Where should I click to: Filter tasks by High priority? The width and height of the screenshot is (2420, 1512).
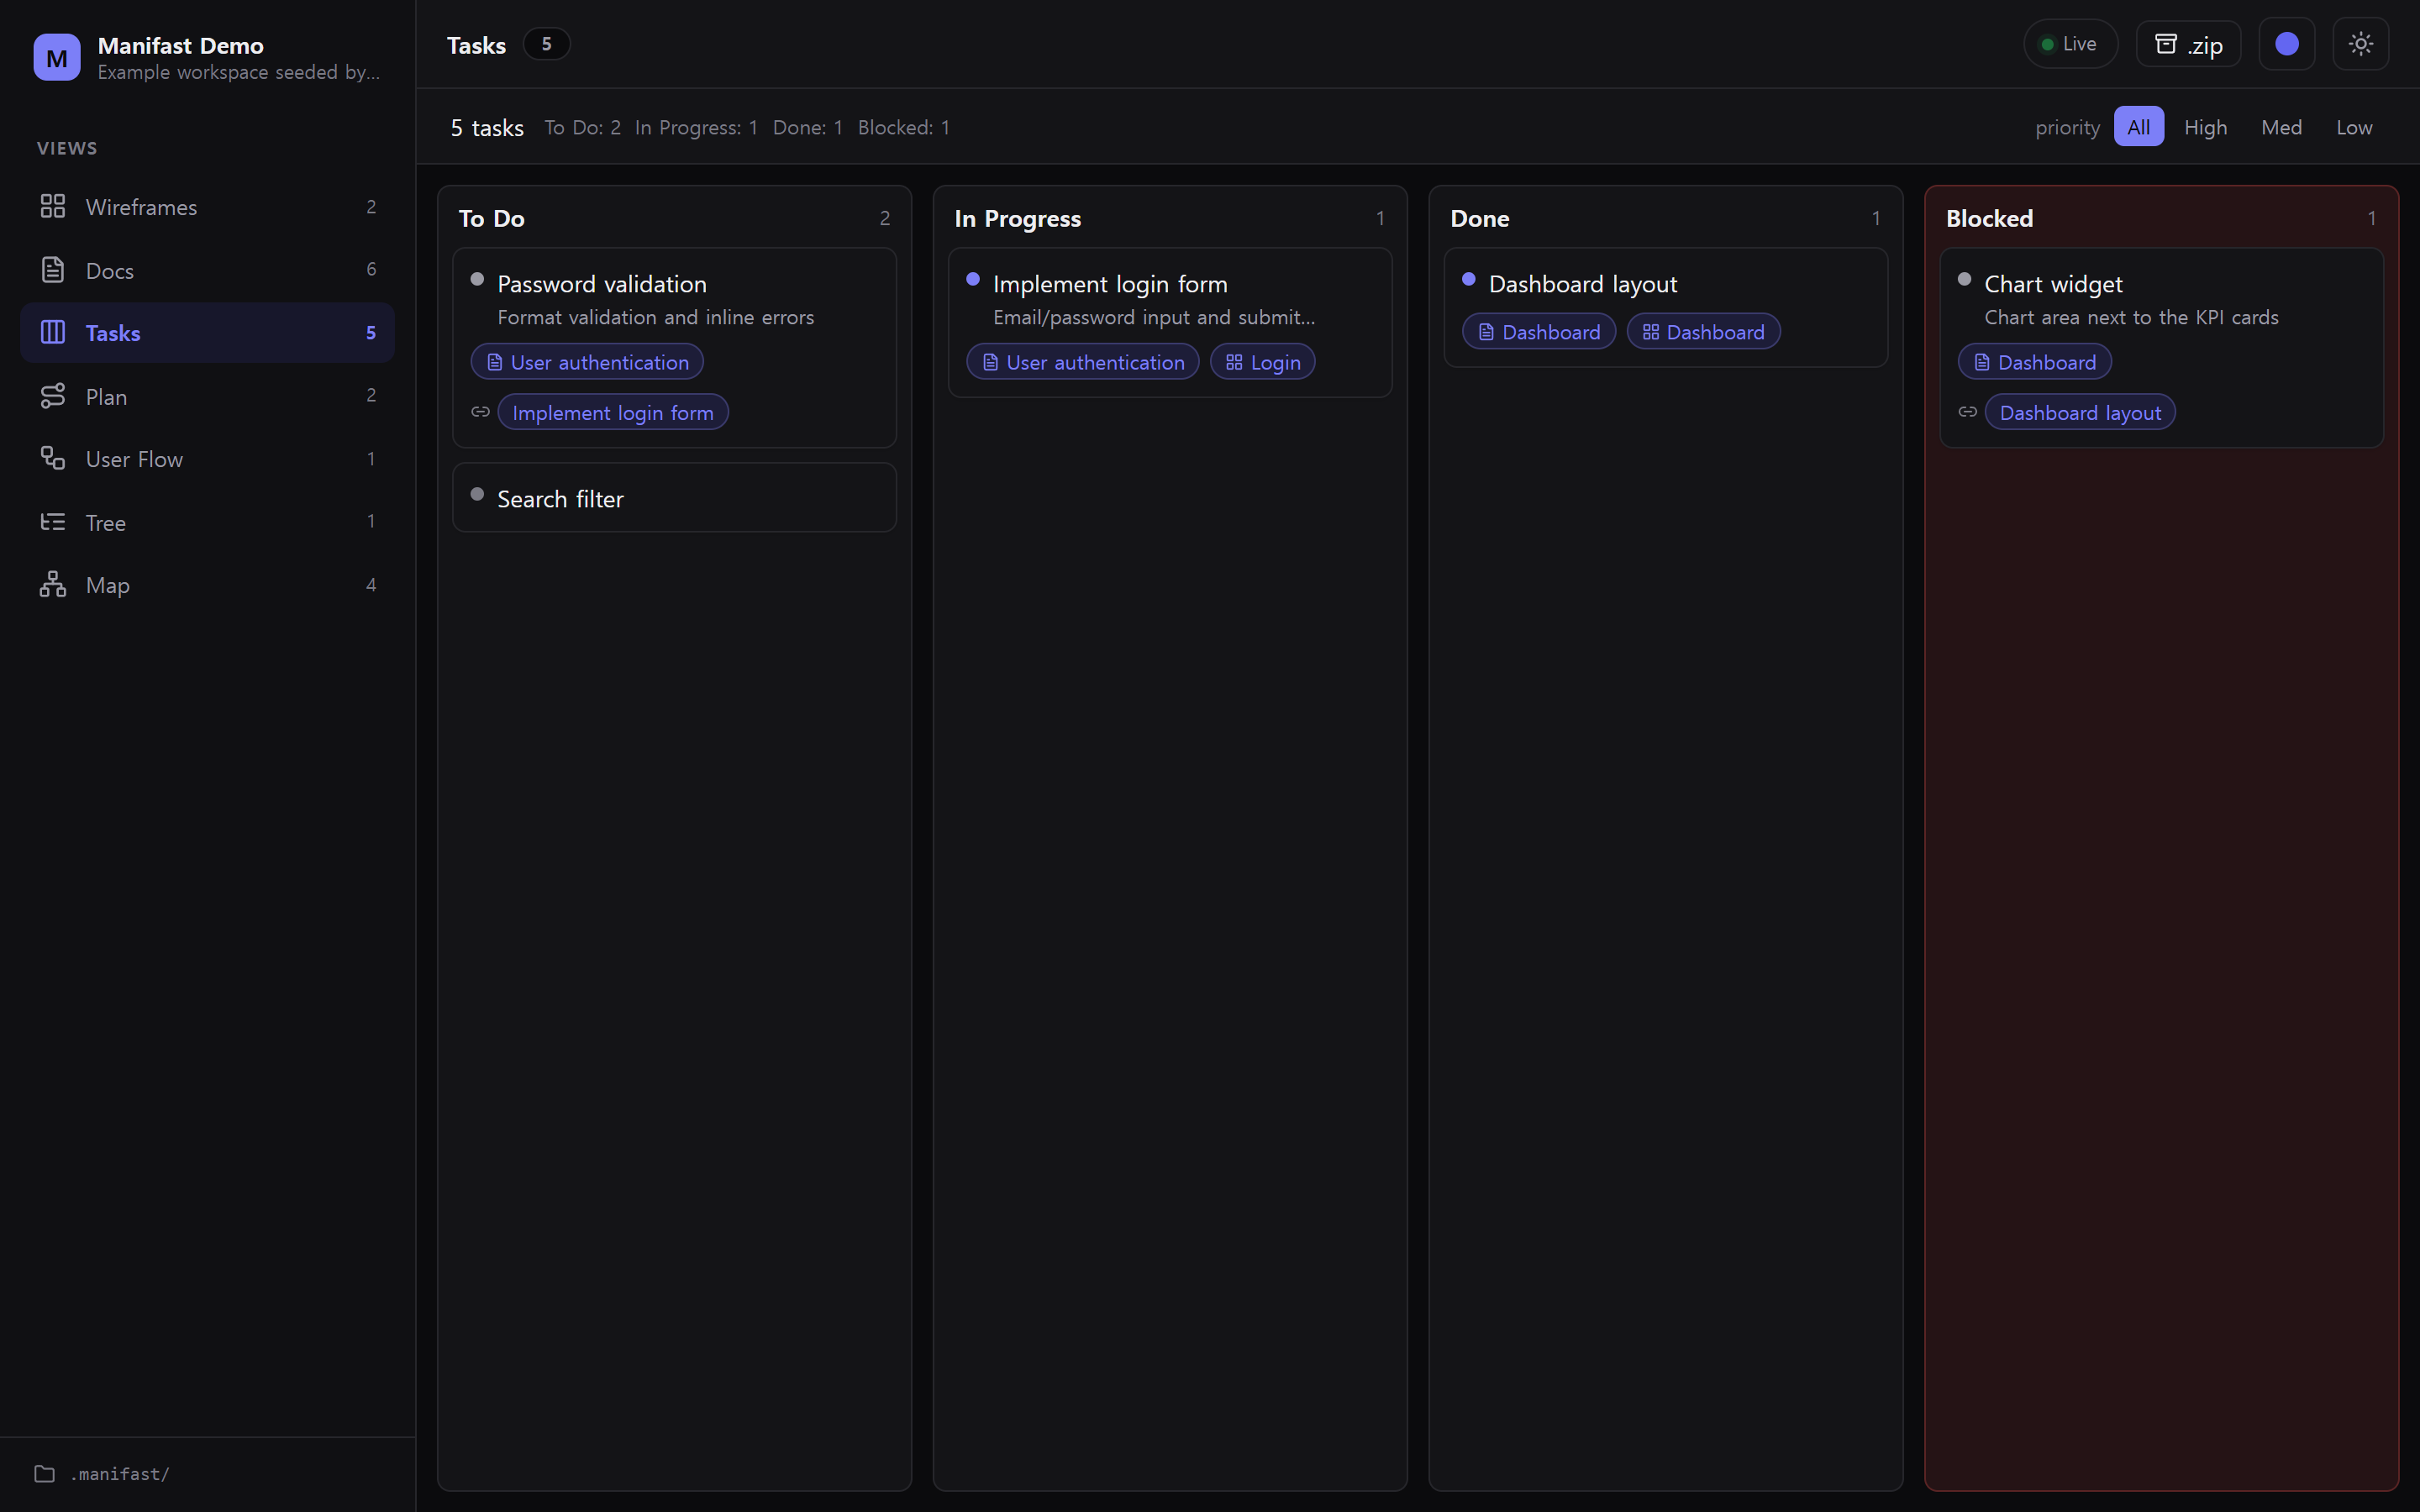2205,127
